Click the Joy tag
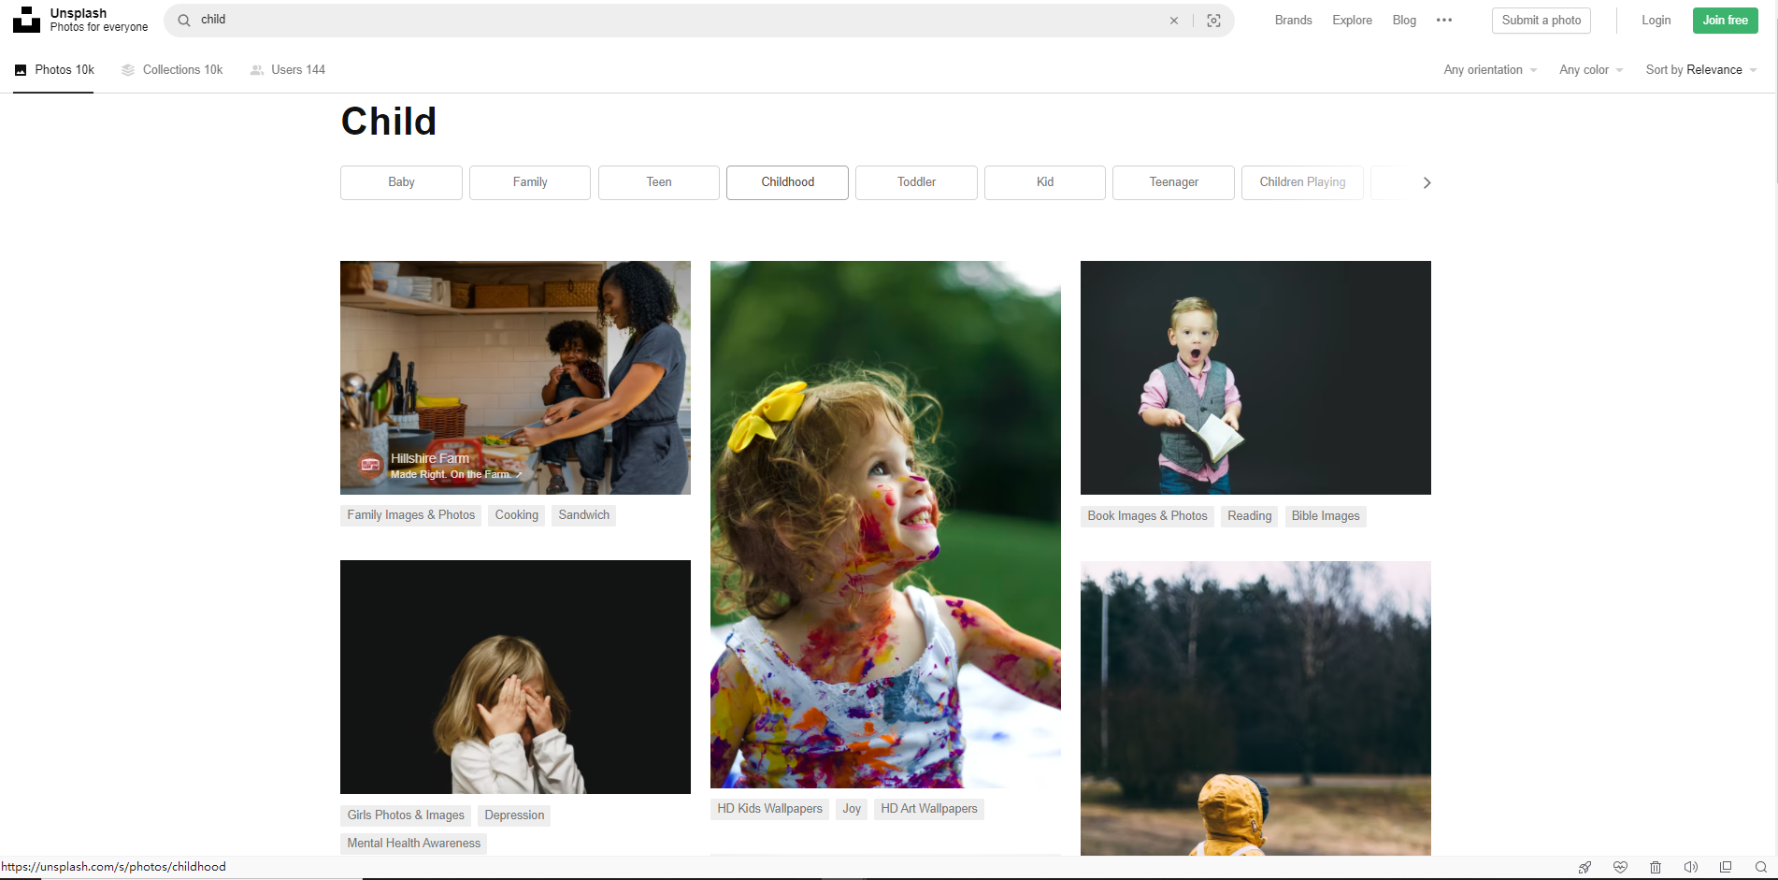The width and height of the screenshot is (1778, 880). point(852,809)
